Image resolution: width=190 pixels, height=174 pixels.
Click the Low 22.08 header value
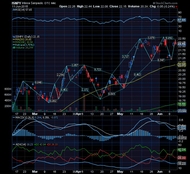(100, 6)
